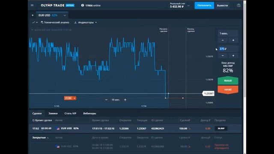Click the Пополнить deposit button

tap(204, 6)
